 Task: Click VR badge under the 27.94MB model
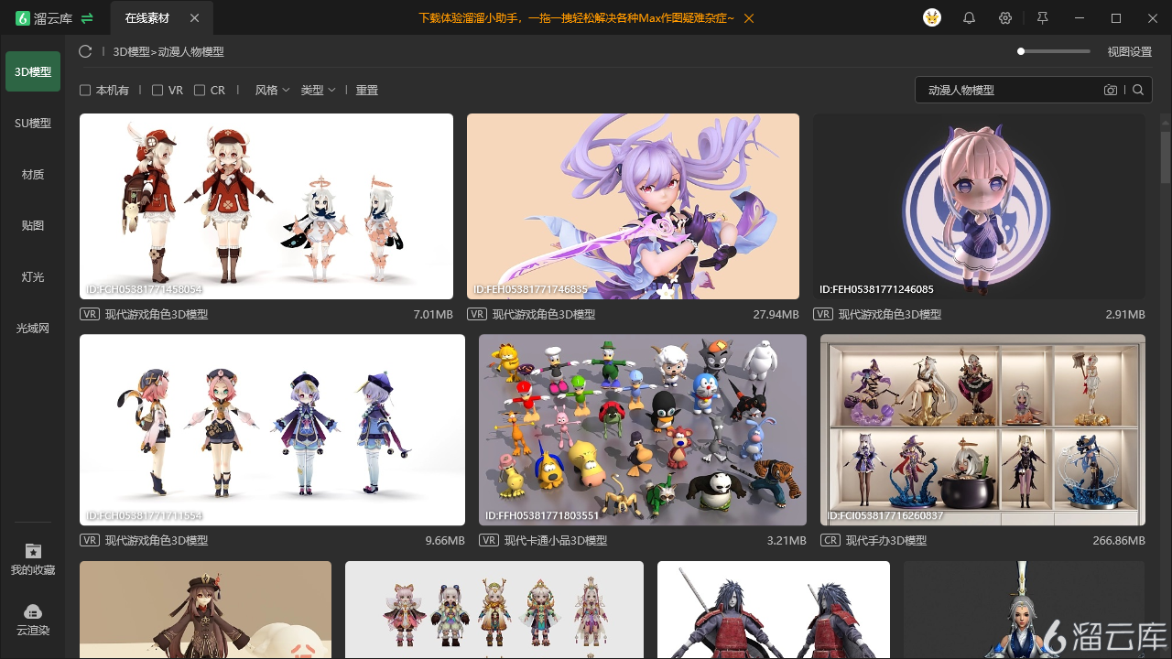[477, 314]
